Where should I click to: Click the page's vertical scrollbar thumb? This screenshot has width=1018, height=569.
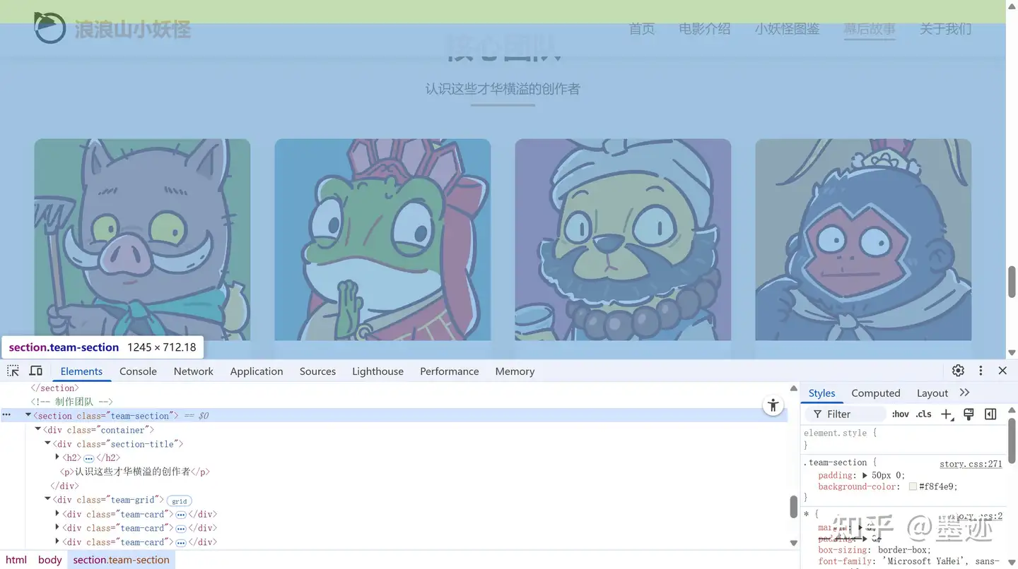(x=1012, y=282)
